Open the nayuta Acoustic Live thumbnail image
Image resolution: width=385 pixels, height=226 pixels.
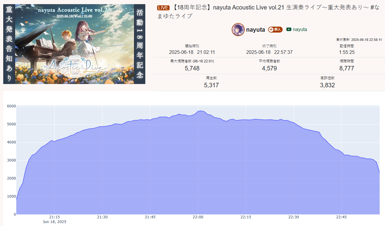coord(74,44)
